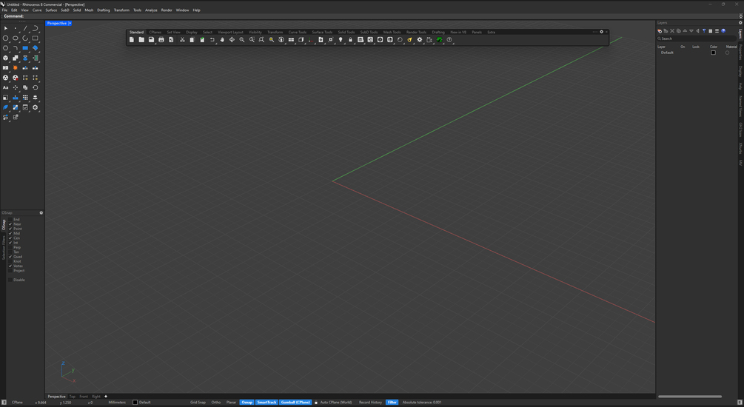Switch to the CPlanes toolbar tab
Screen dimensions: 744x407
155,33
